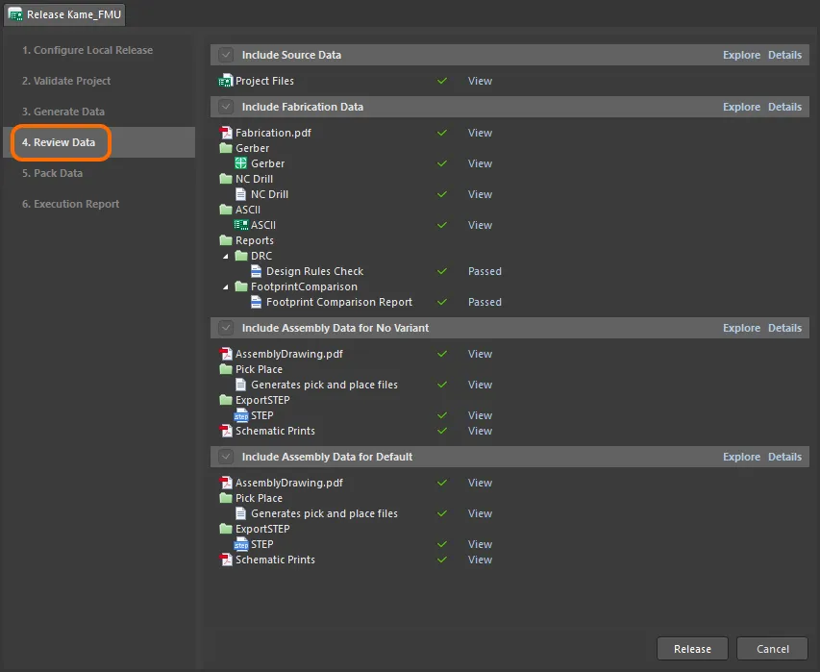Open the Fabrication.pdf PDF icon
Image resolution: width=820 pixels, height=672 pixels.
(224, 133)
